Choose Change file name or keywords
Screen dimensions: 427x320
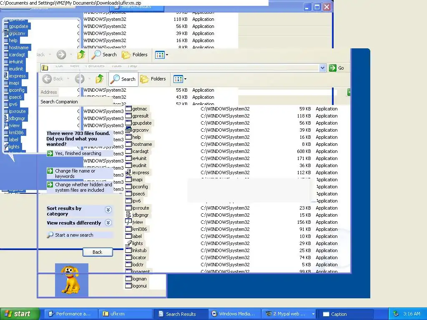(75, 174)
